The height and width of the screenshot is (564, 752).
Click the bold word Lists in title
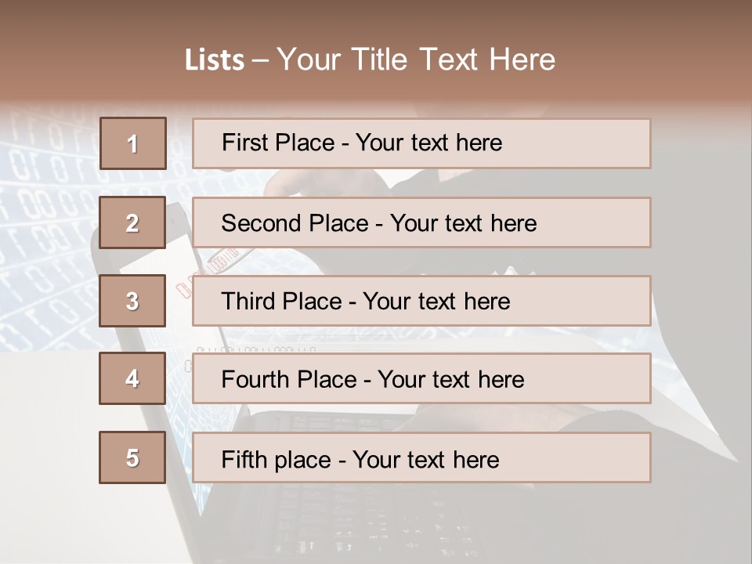214,60
